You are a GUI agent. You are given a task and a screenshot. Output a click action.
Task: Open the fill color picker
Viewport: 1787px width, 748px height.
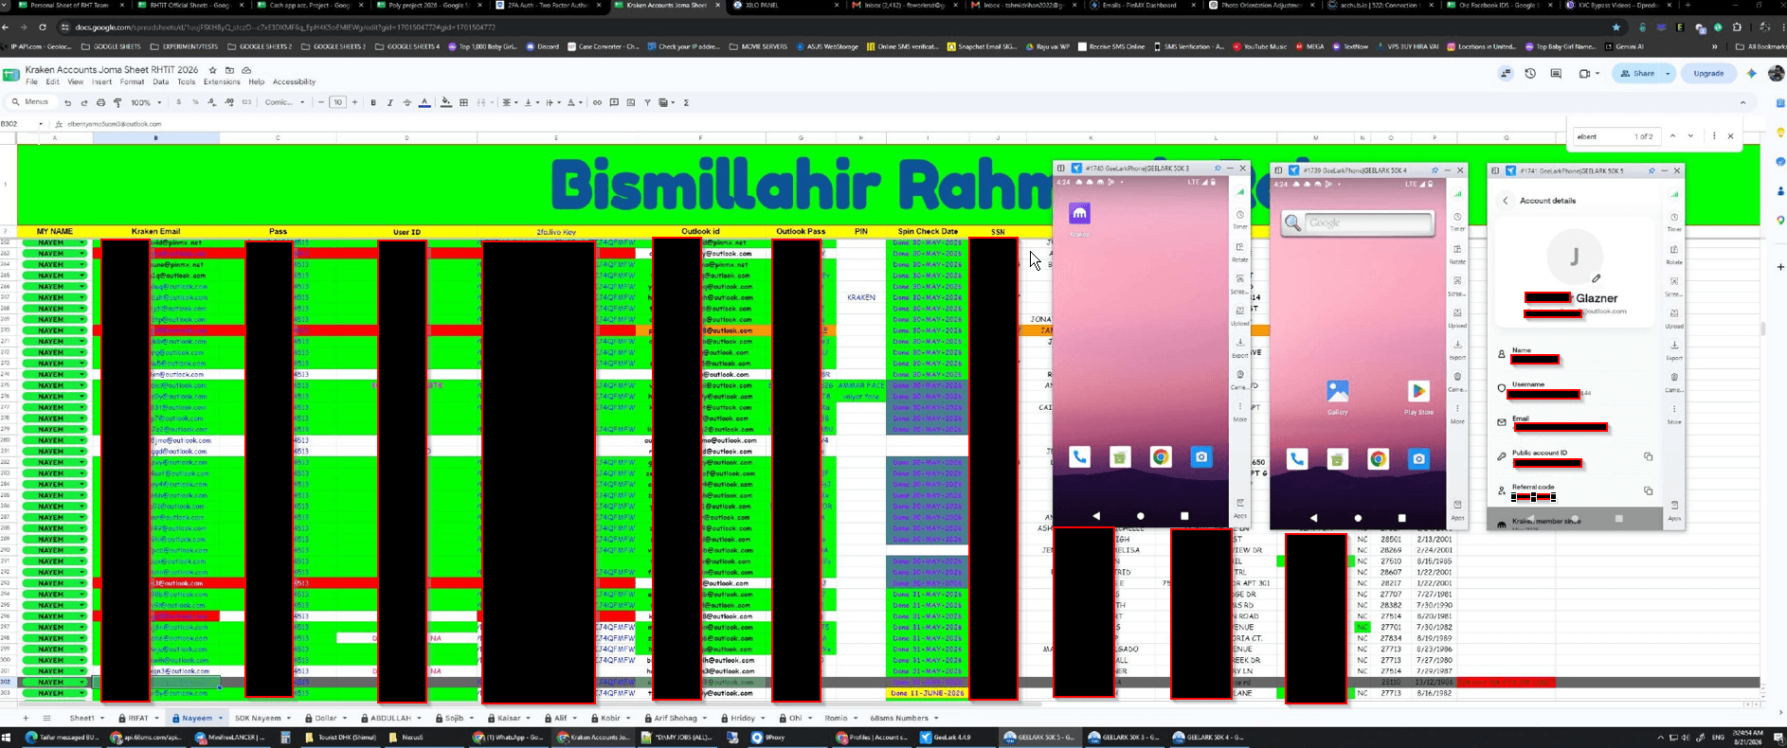point(446,102)
